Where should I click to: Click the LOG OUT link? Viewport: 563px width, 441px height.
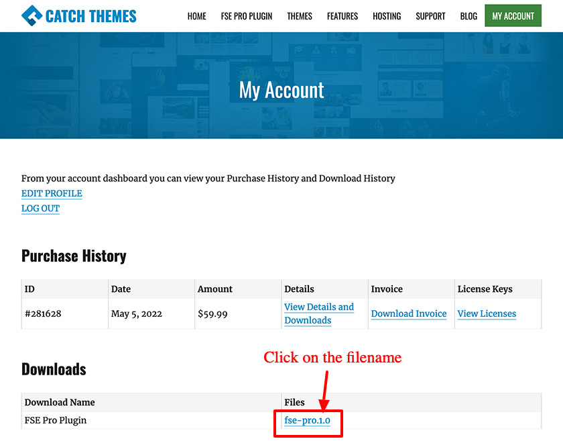(x=40, y=208)
